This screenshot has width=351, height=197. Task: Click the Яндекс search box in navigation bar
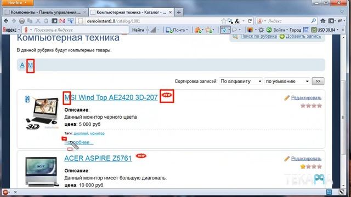click(x=287, y=21)
